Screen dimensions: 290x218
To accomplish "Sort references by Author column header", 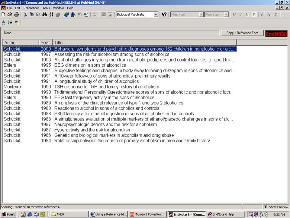I will pos(21,43).
